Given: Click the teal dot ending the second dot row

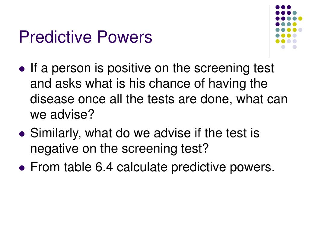Looking at the screenshot, I should [x=295, y=13].
